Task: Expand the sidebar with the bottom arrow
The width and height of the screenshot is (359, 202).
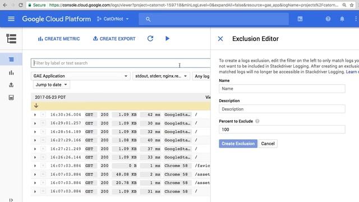Action: pos(11,200)
